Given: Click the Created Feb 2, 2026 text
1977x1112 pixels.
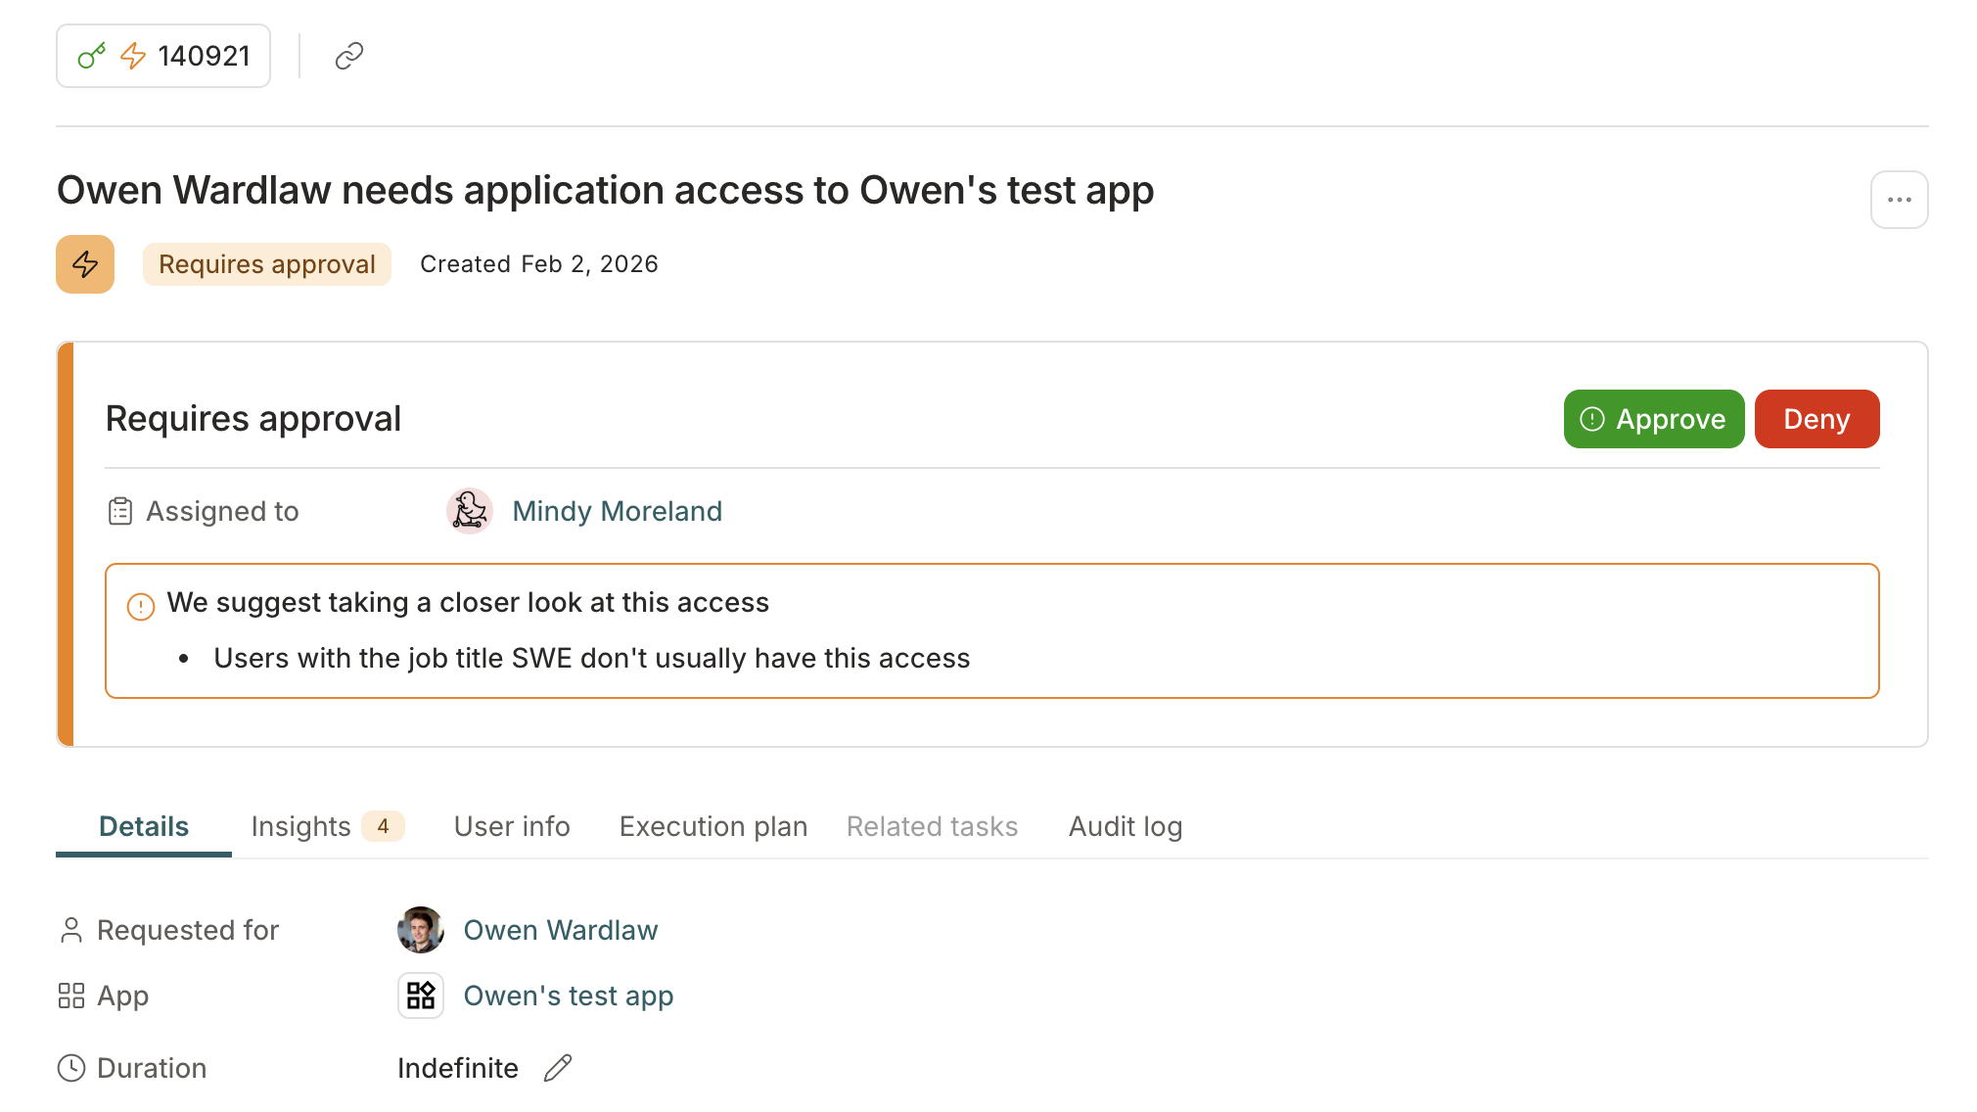Looking at the screenshot, I should 539,264.
